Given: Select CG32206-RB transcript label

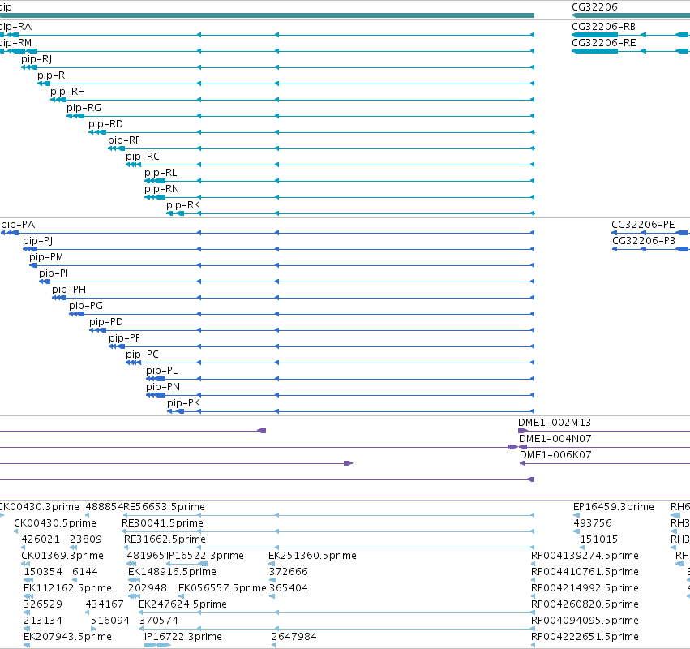Looking at the screenshot, I should (604, 27).
